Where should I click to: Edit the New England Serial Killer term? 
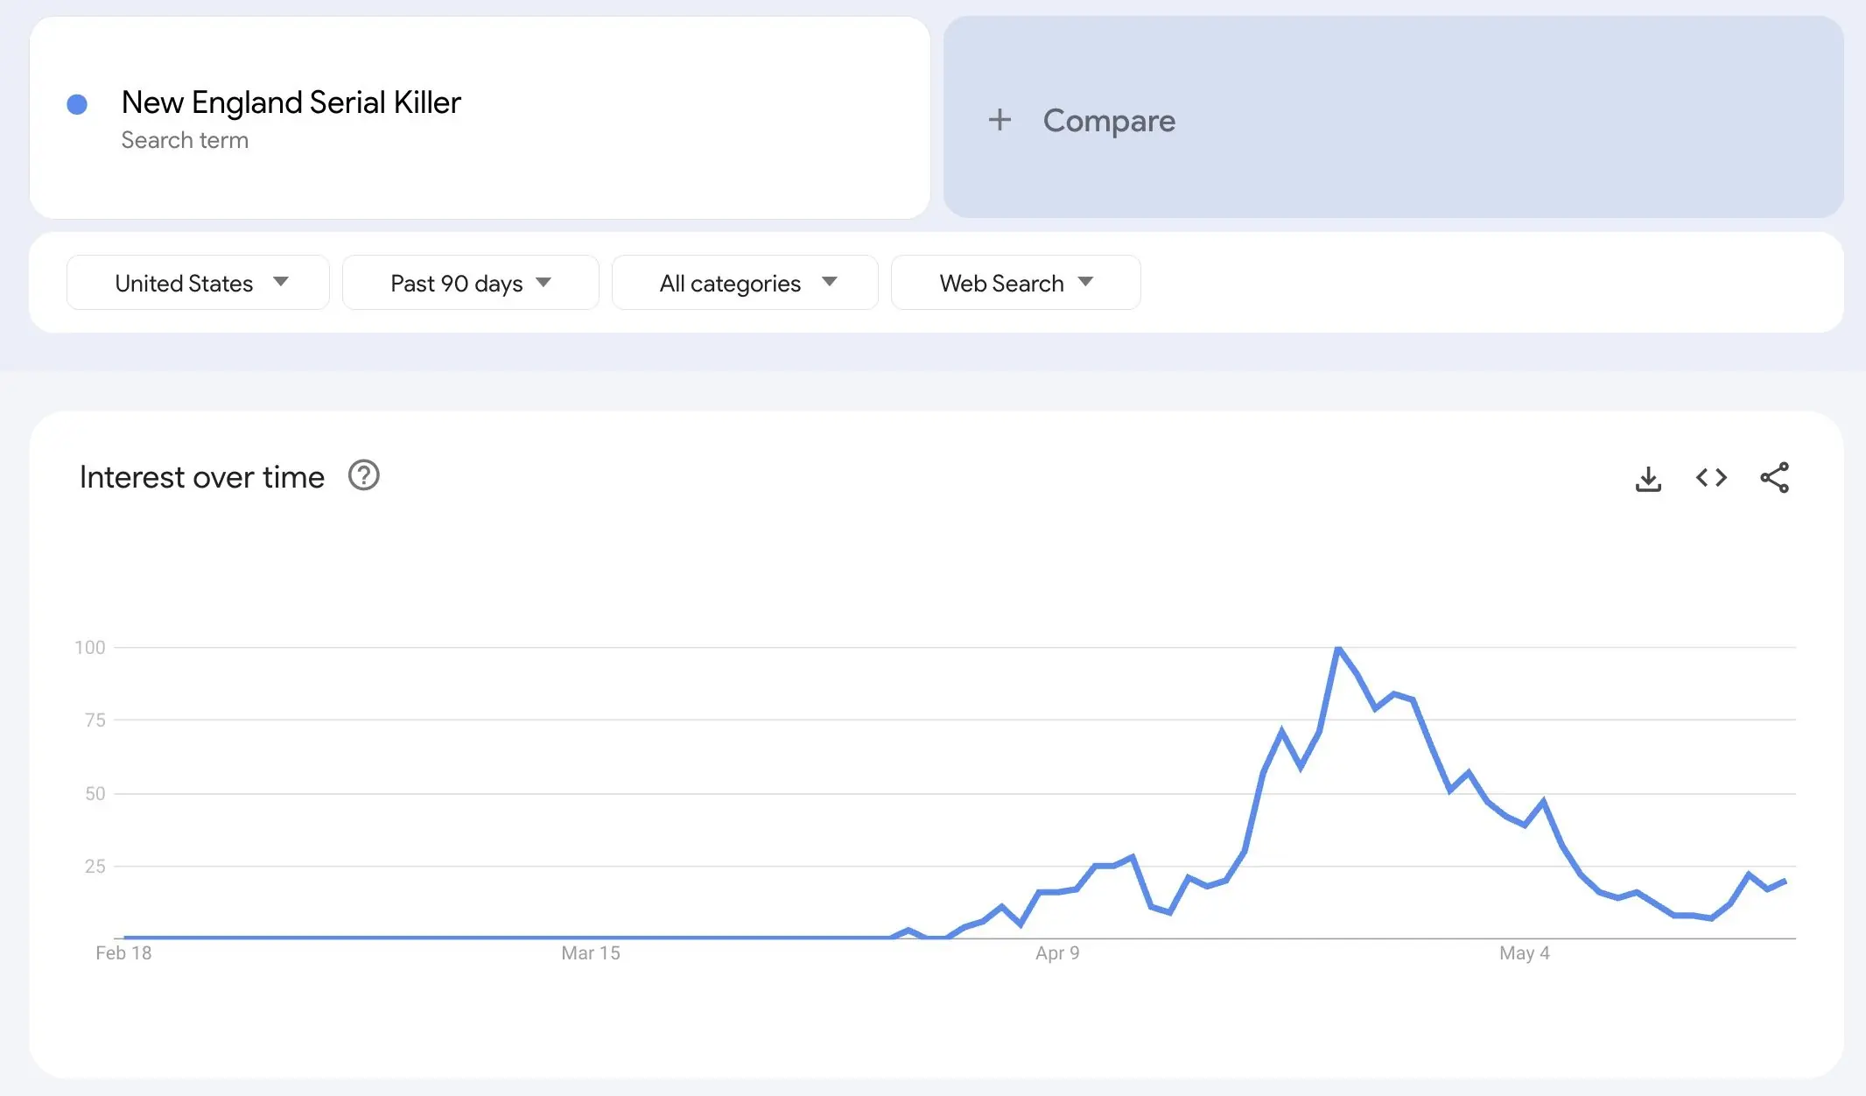pos(291,102)
